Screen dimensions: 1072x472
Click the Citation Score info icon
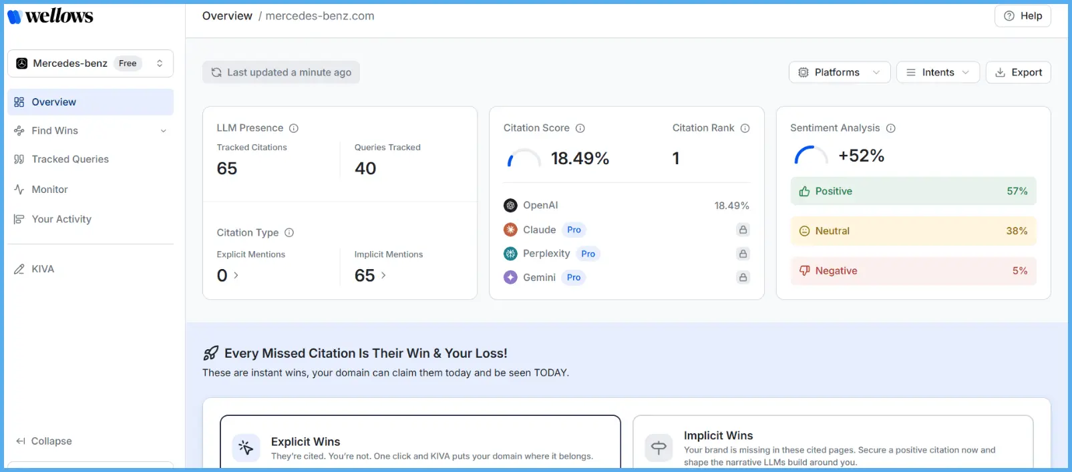point(580,128)
